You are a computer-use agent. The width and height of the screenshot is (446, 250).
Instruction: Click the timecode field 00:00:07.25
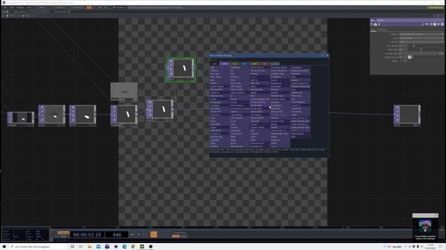[x=87, y=235]
